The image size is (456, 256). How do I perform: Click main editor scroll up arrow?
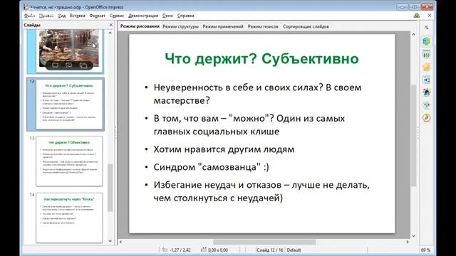point(413,34)
